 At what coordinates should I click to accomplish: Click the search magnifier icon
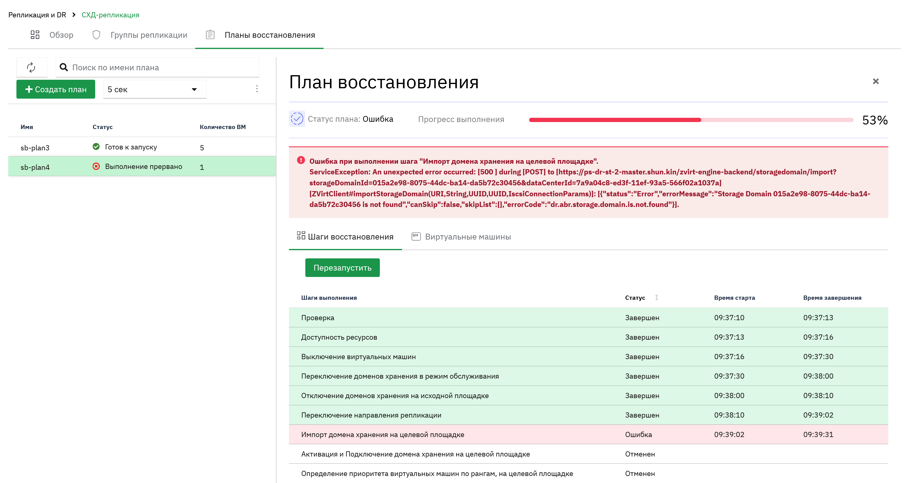click(x=64, y=68)
